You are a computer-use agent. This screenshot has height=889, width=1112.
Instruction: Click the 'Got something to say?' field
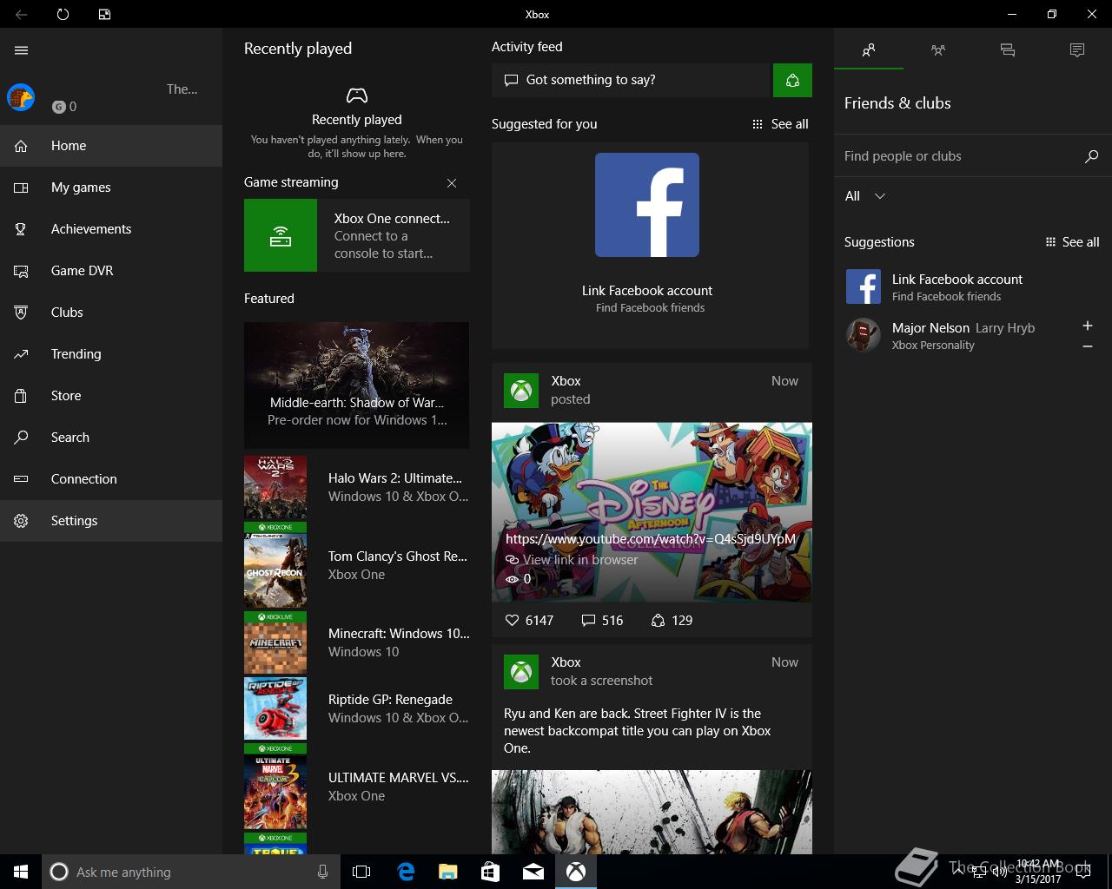[632, 80]
